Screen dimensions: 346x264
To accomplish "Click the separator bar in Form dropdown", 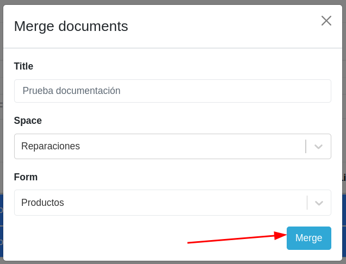I will [x=307, y=203].
